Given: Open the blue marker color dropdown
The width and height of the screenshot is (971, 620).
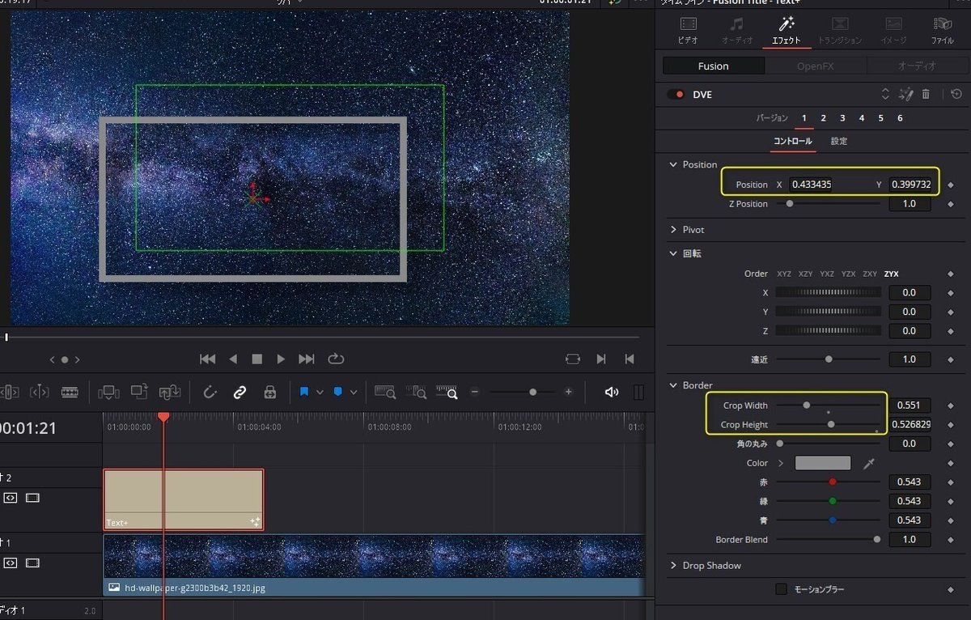Looking at the screenshot, I should tap(354, 393).
